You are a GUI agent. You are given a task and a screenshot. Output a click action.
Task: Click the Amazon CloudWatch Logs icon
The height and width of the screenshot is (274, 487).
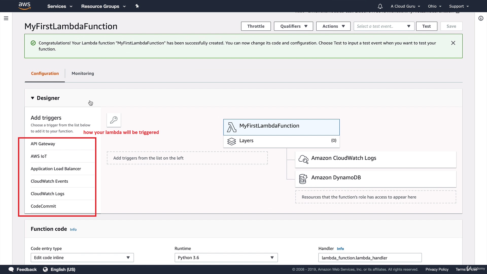[303, 159]
